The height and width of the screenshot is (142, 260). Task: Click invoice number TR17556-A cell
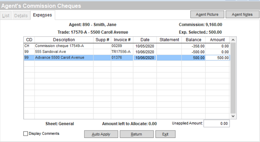122,52
